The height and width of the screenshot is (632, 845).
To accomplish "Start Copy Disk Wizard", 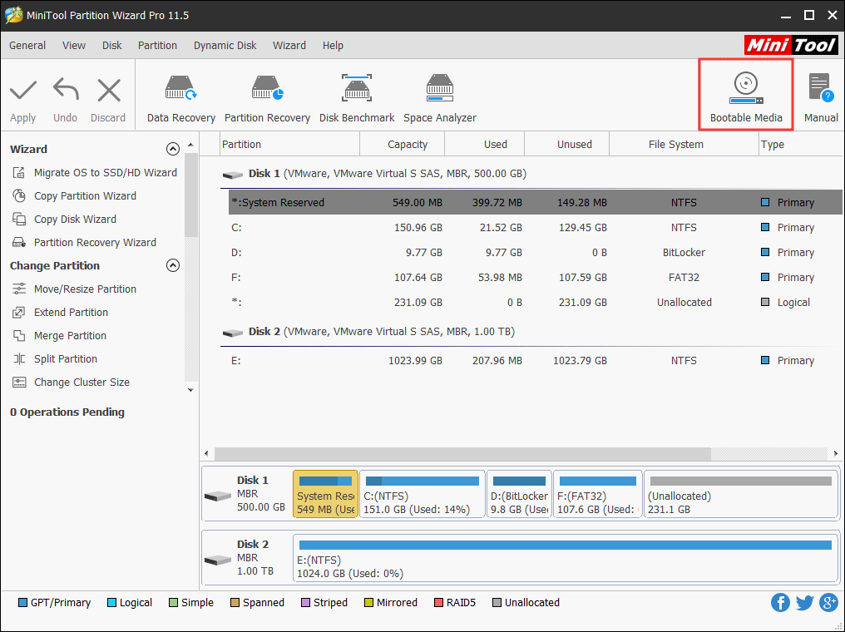I will tap(64, 220).
